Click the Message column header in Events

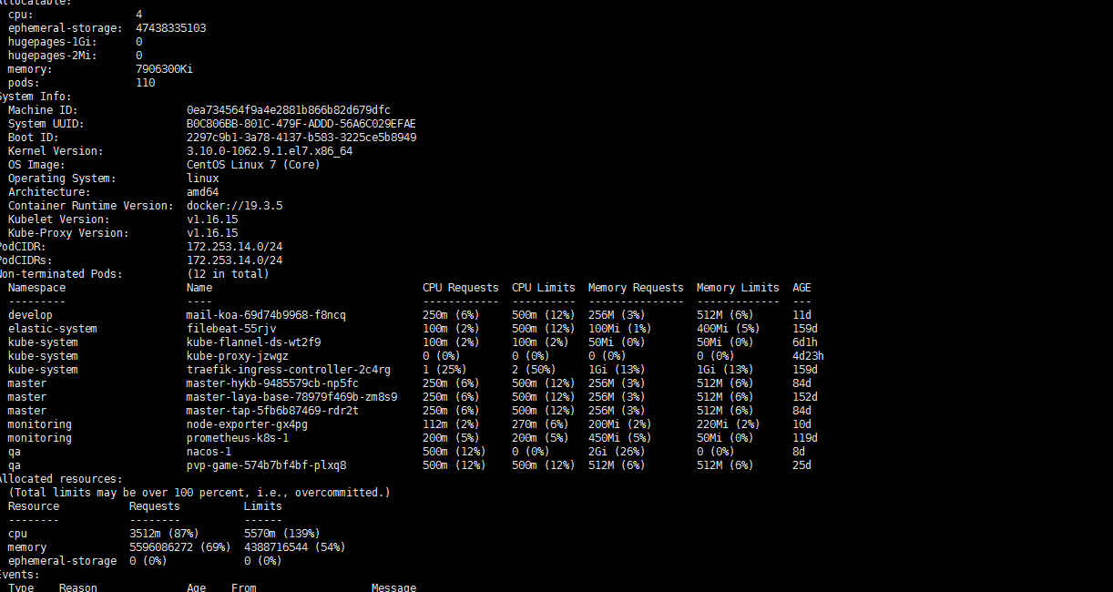click(393, 587)
